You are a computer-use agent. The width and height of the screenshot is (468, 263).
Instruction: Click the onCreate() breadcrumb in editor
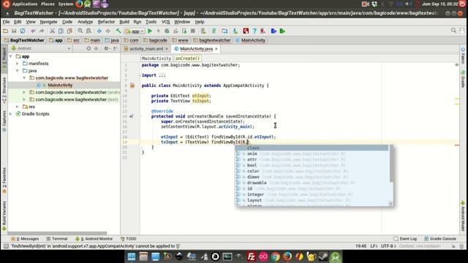(187, 58)
